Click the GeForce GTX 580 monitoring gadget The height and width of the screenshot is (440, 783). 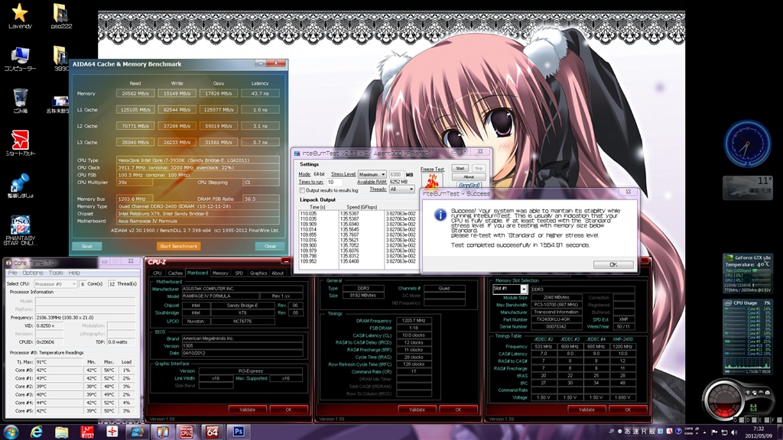(748, 273)
